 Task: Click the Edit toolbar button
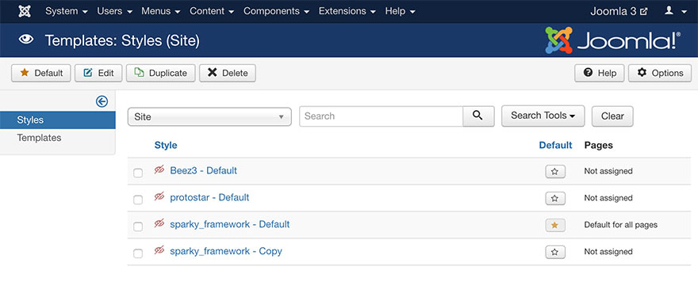tap(98, 73)
